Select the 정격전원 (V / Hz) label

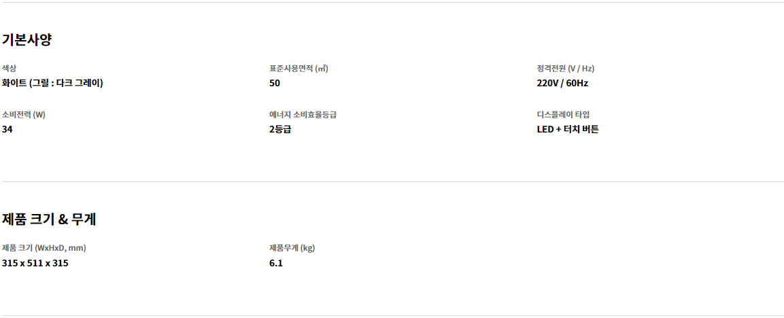click(x=566, y=69)
